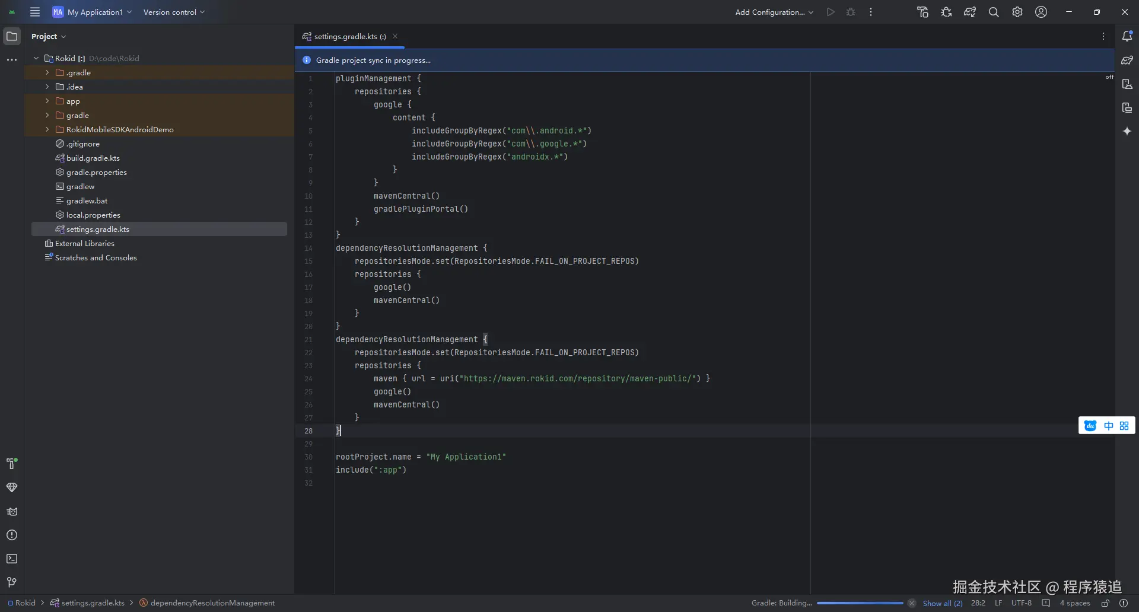This screenshot has width=1139, height=612.
Task: Open the Gemini AI assistant star icon
Action: pos(1127,131)
